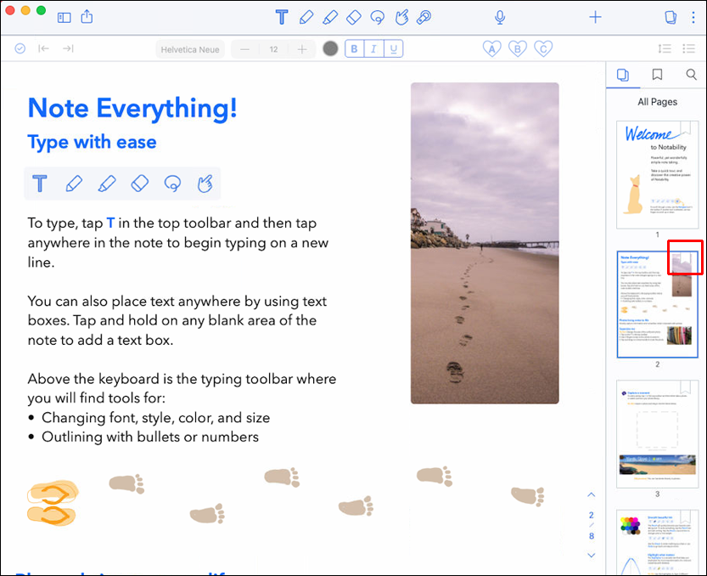Click the share/export icon
This screenshot has width=707, height=576.
[x=87, y=17]
